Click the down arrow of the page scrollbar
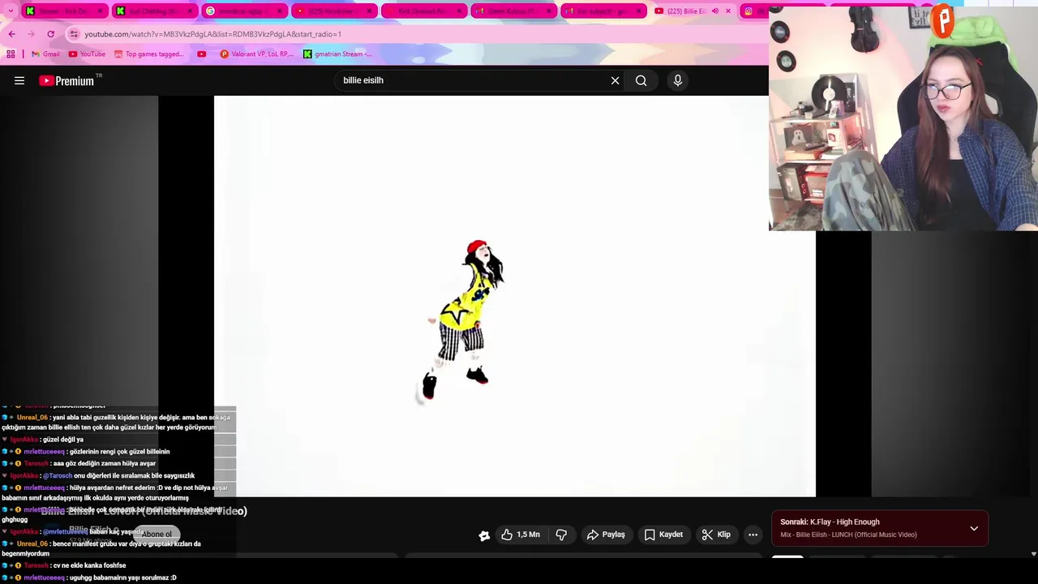This screenshot has height=584, width=1038. coord(1033,554)
